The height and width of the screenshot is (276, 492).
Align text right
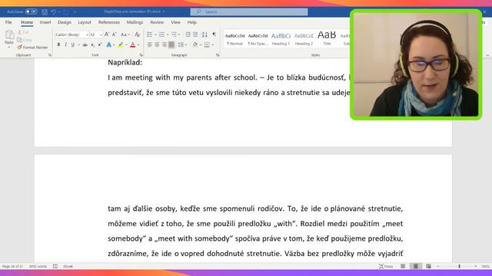coord(164,45)
